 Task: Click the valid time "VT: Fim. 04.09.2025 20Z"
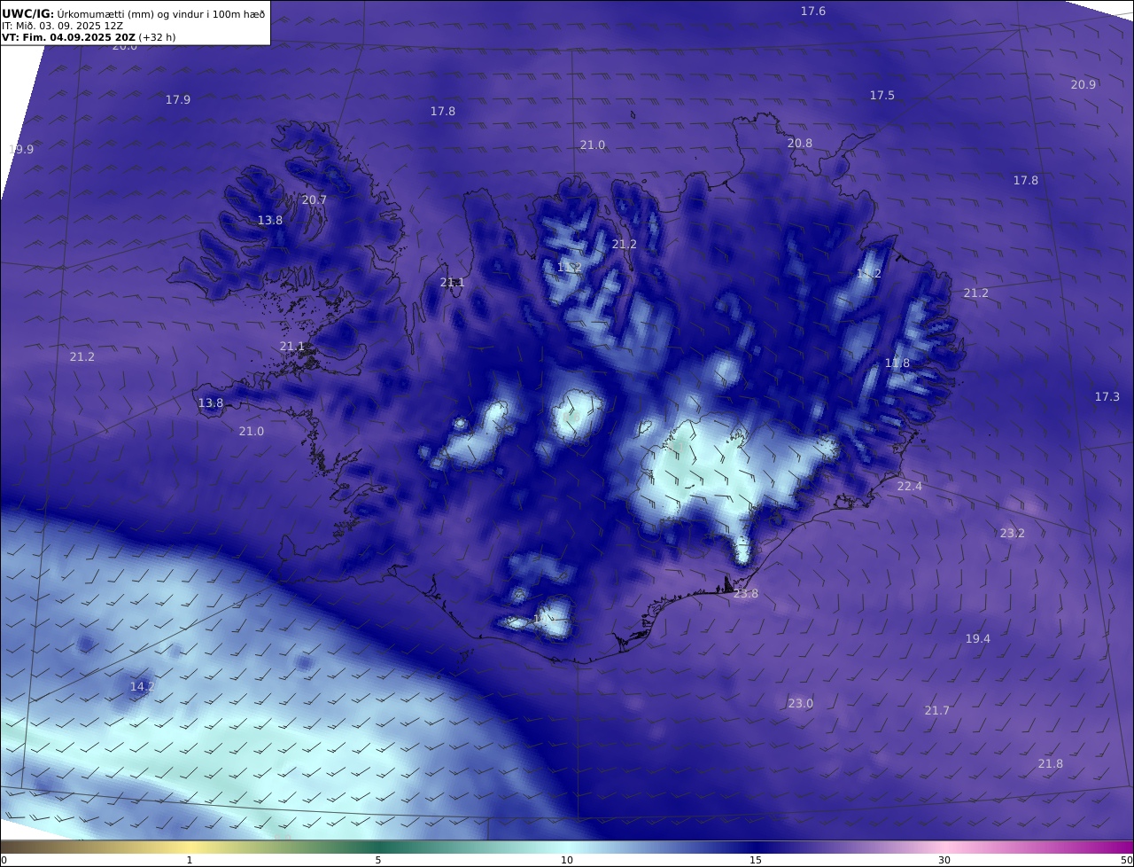[x=68, y=37]
